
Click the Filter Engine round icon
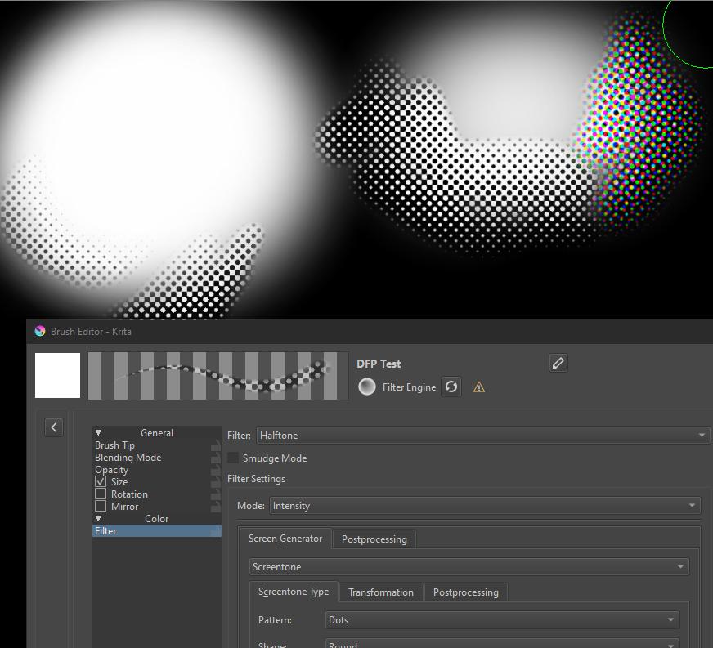click(367, 387)
